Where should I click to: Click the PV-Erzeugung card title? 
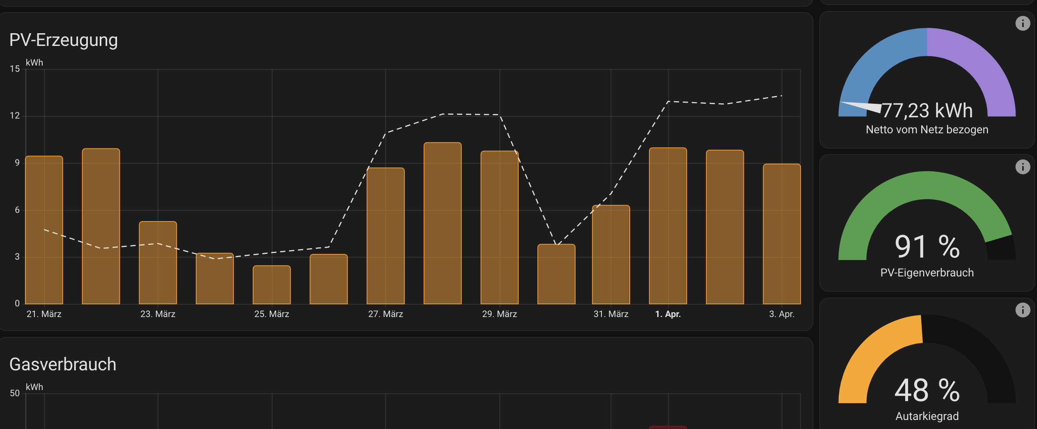(x=64, y=41)
